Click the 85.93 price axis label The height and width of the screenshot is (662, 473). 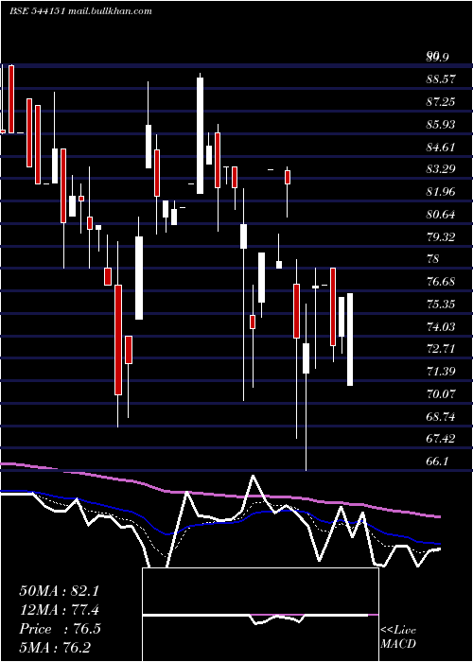pyautogui.click(x=442, y=125)
